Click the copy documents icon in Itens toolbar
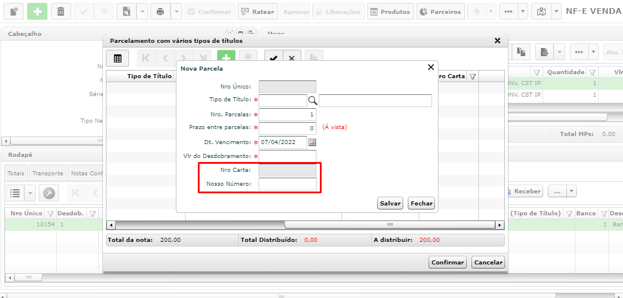 [521, 51]
